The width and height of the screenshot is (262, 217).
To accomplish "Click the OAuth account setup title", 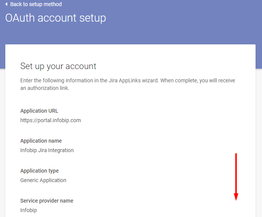I will [x=56, y=18].
